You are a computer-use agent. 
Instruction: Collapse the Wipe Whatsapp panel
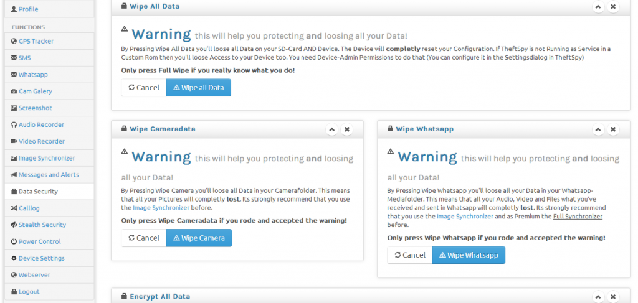(598, 129)
